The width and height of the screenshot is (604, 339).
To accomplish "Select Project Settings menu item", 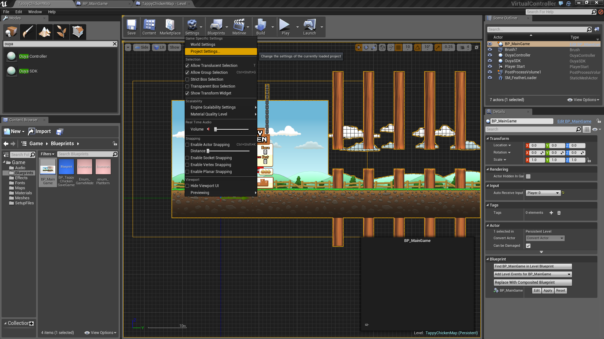I will coord(205,51).
